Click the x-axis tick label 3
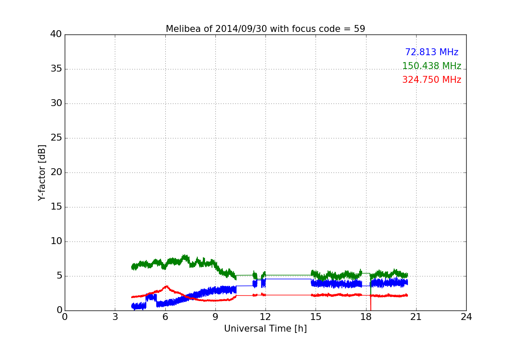Image resolution: width=518 pixels, height=345 pixels. (115, 317)
